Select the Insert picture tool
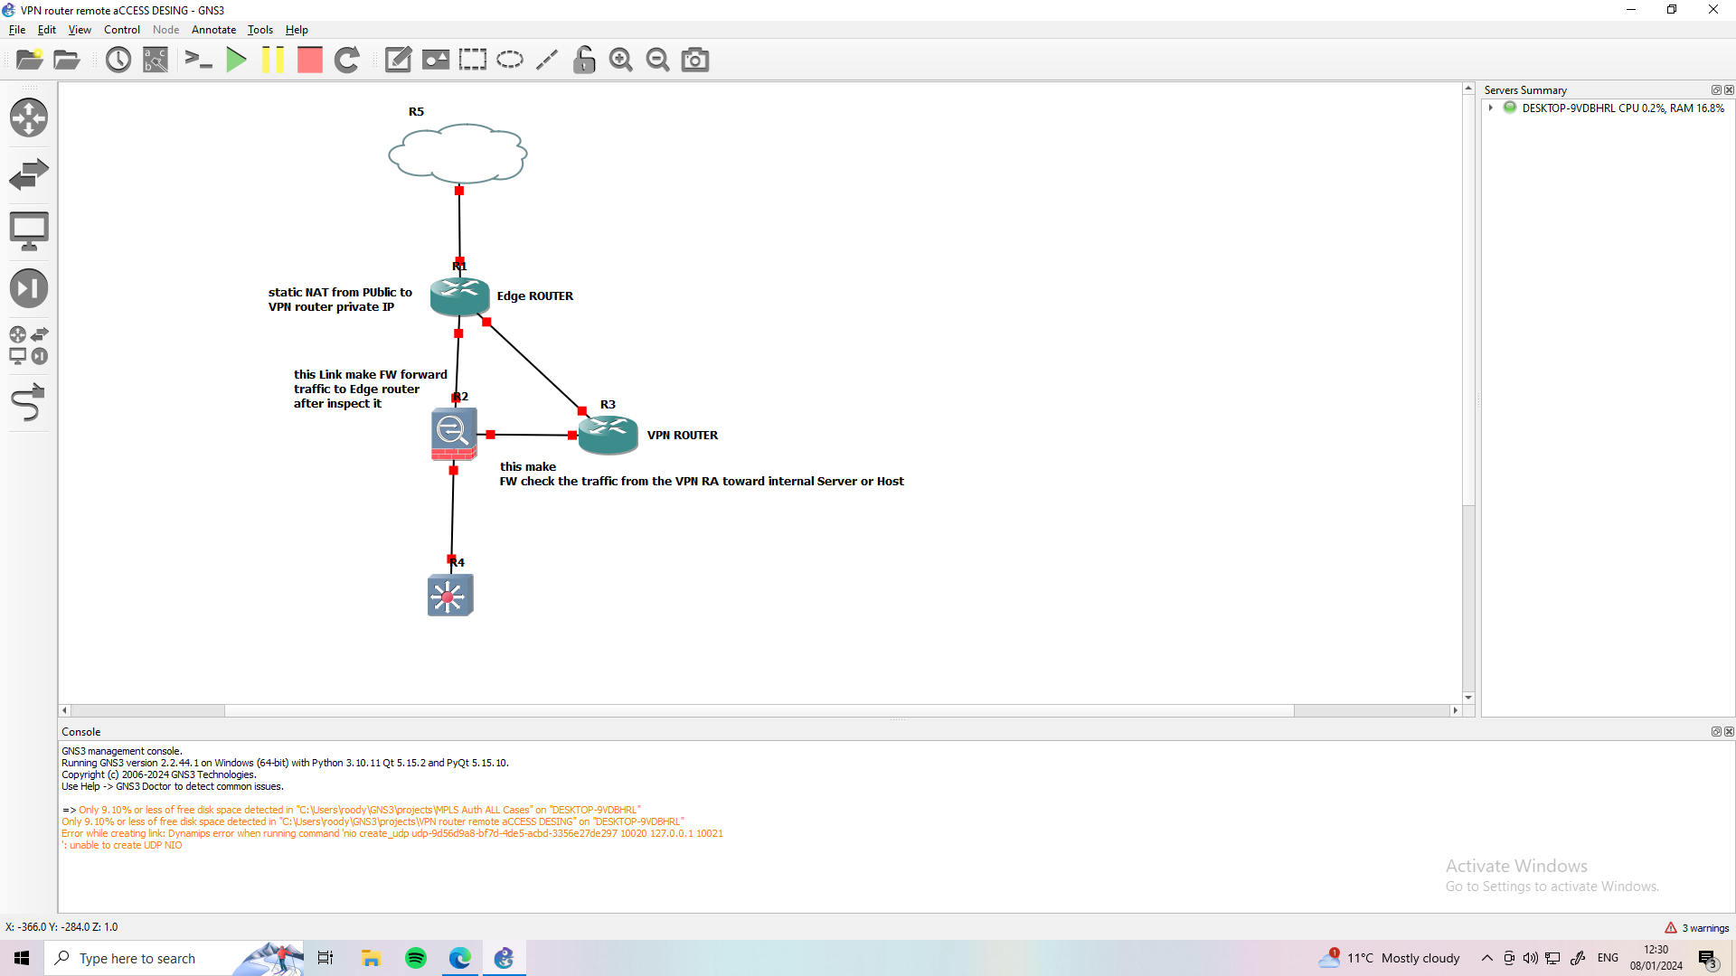Viewport: 1736px width, 976px height. [435, 60]
